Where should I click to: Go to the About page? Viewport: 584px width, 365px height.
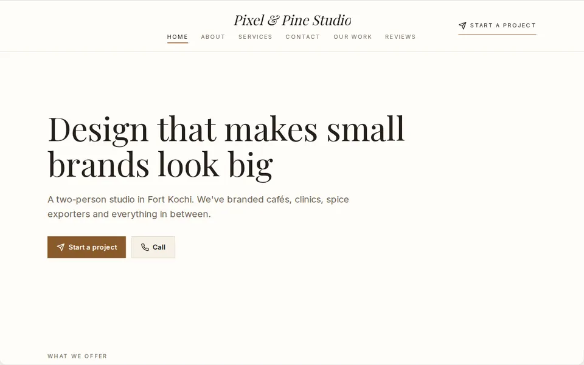click(213, 37)
